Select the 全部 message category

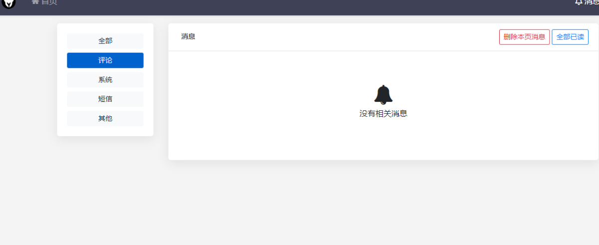(x=105, y=41)
